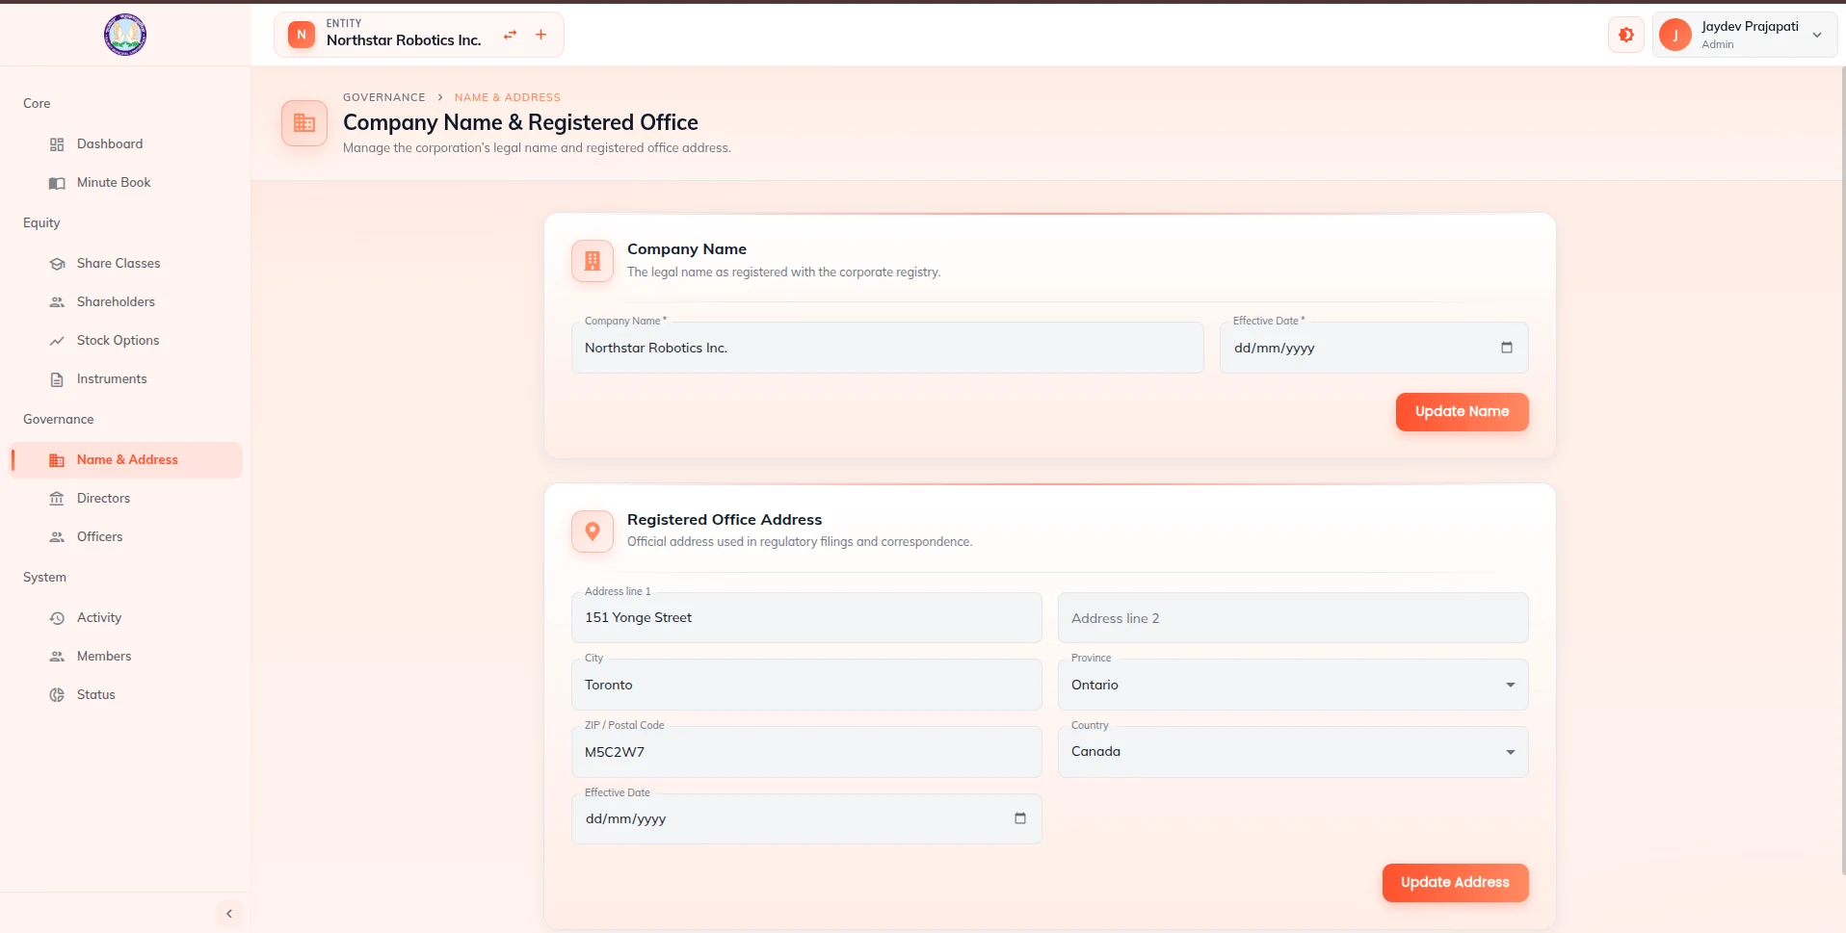Expand the Province dropdown showing Ontario

pos(1293,685)
